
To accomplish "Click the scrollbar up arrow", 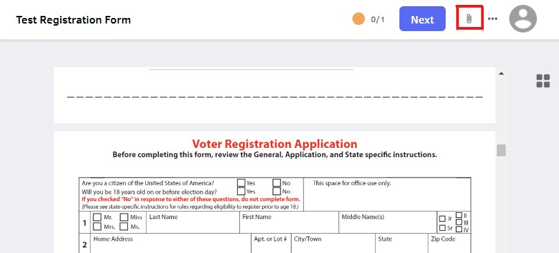I will [x=501, y=73].
